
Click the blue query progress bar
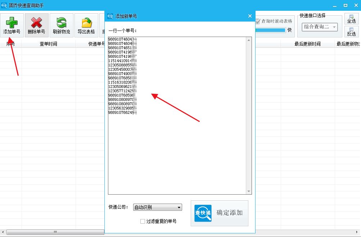(x=271, y=31)
